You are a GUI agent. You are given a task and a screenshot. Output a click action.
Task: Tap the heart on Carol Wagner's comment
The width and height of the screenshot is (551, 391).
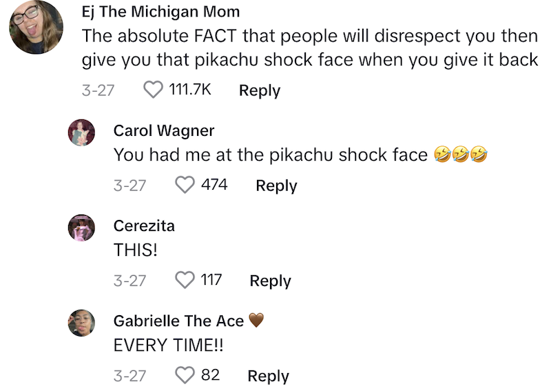[x=185, y=185]
